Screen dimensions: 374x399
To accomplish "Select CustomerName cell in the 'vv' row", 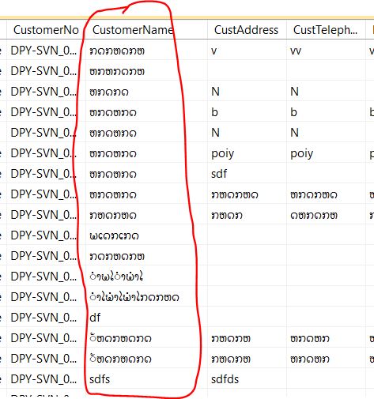I will point(146,51).
